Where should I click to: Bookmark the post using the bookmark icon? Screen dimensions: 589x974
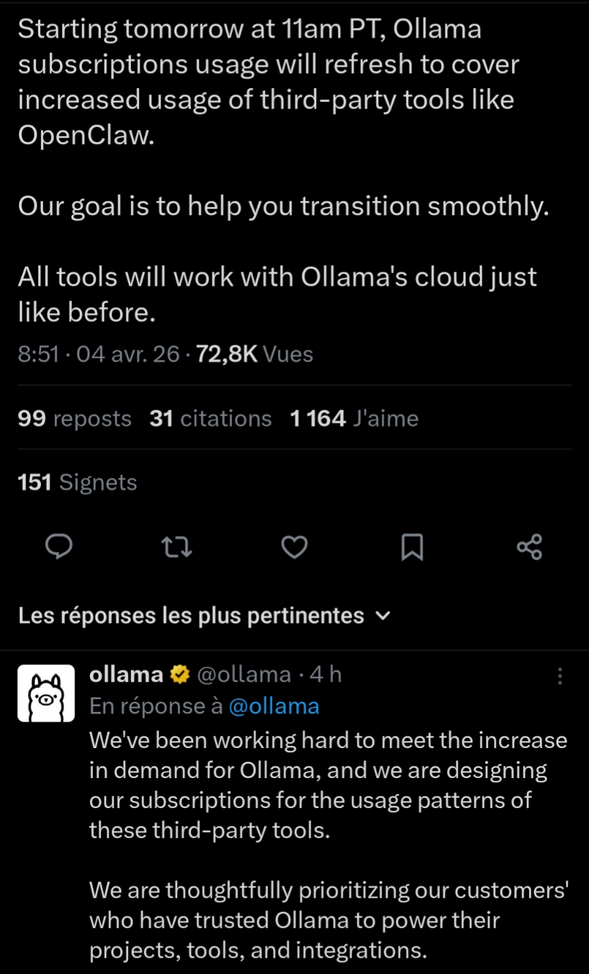point(412,547)
